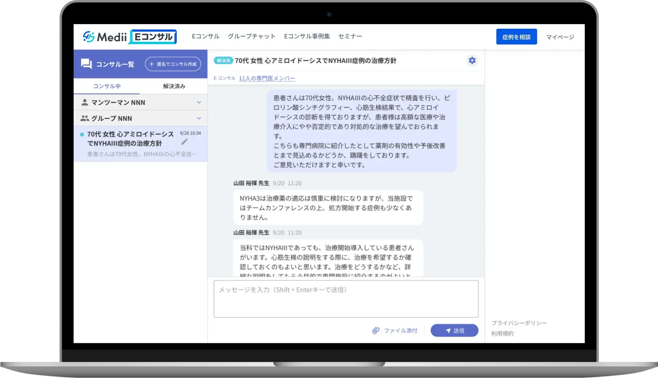Click the 解決済 status badge
Viewport: 658px width, 378px height.
223,60
